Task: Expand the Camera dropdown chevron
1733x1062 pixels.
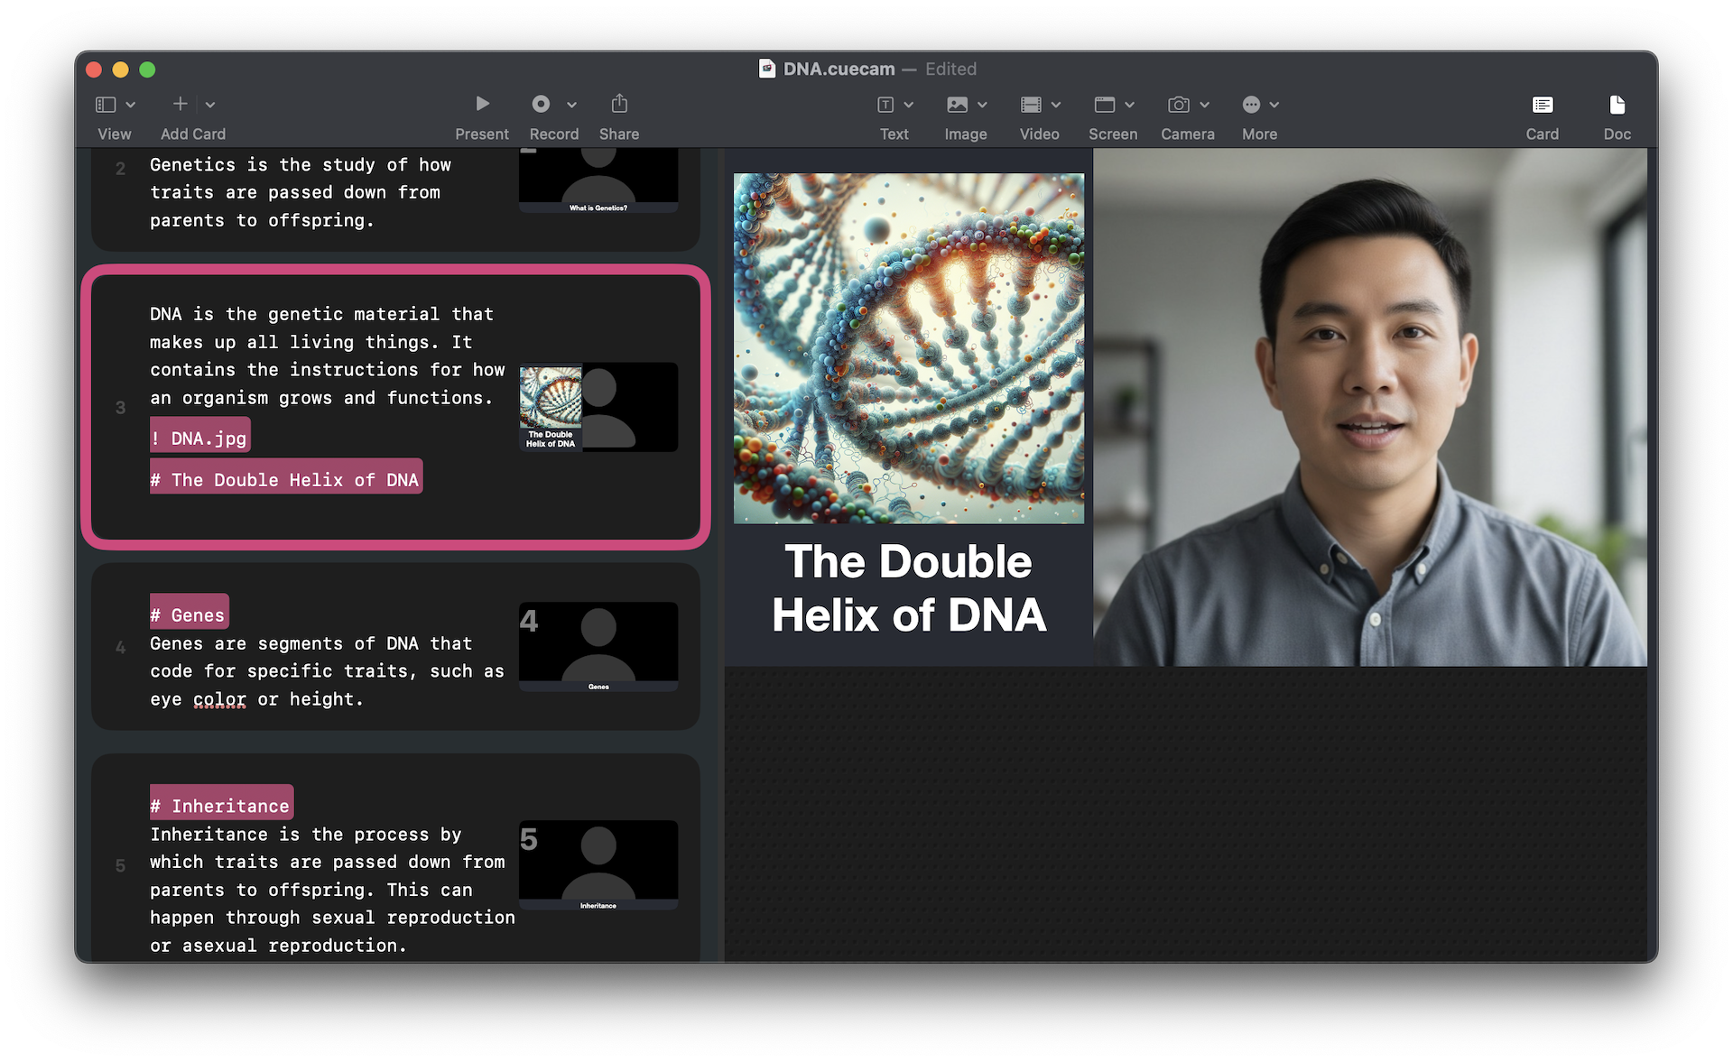Action: pyautogui.click(x=1204, y=105)
